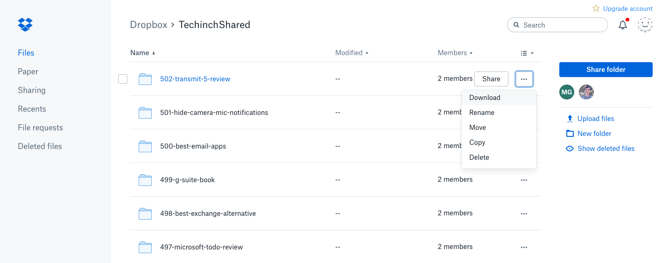This screenshot has height=263, width=669.
Task: Click the 500-best-email-apps folder icon
Action: tap(145, 146)
